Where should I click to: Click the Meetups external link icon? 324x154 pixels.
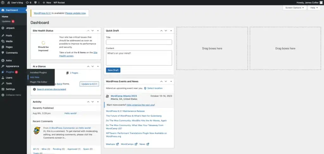tap(117, 144)
